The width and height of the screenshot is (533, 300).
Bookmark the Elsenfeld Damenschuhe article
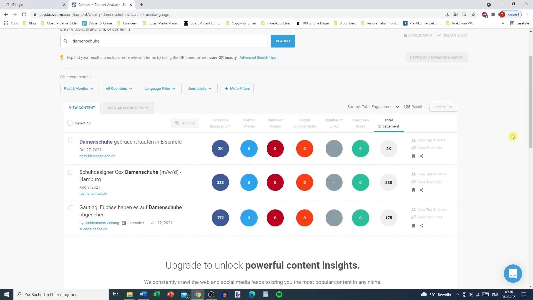(413, 156)
